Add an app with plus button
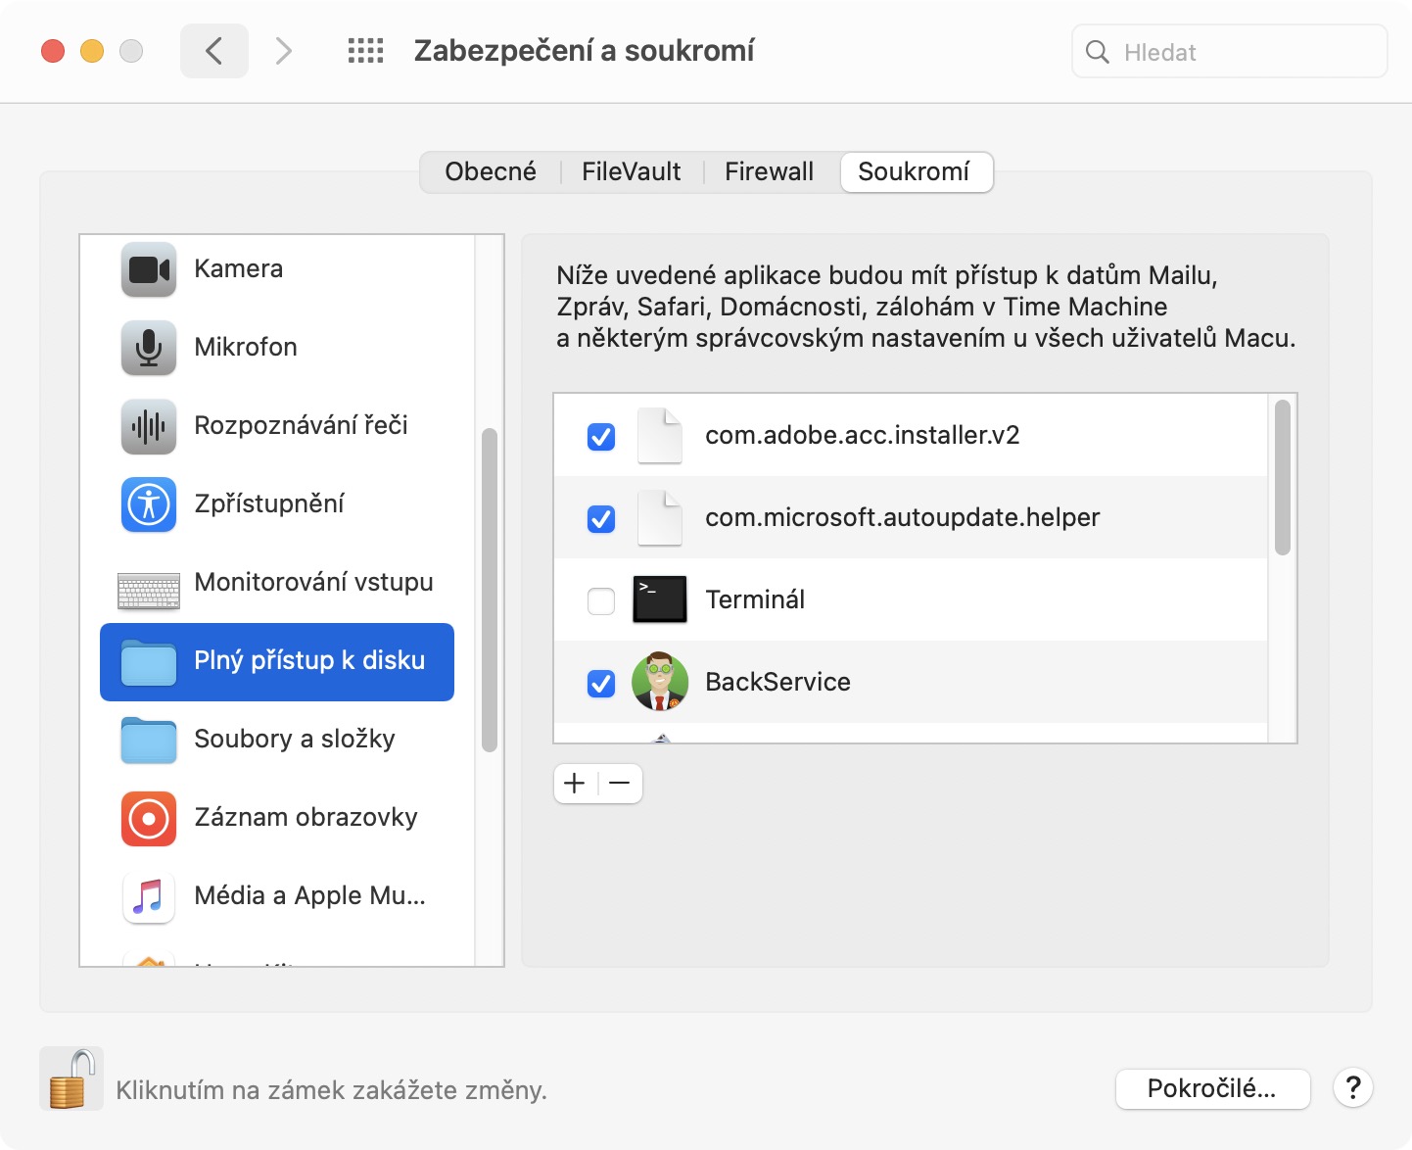Screen dimensions: 1412x1150 pos(576,784)
